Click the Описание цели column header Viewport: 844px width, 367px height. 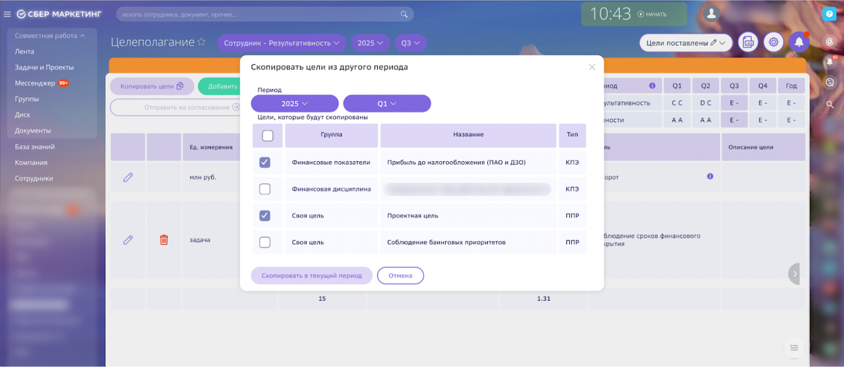763,147
